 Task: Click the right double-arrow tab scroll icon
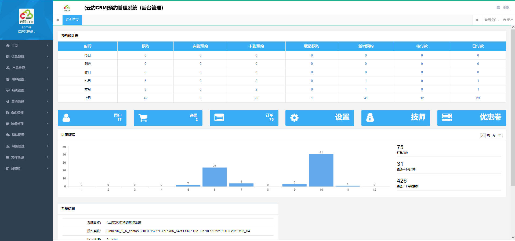click(x=477, y=20)
